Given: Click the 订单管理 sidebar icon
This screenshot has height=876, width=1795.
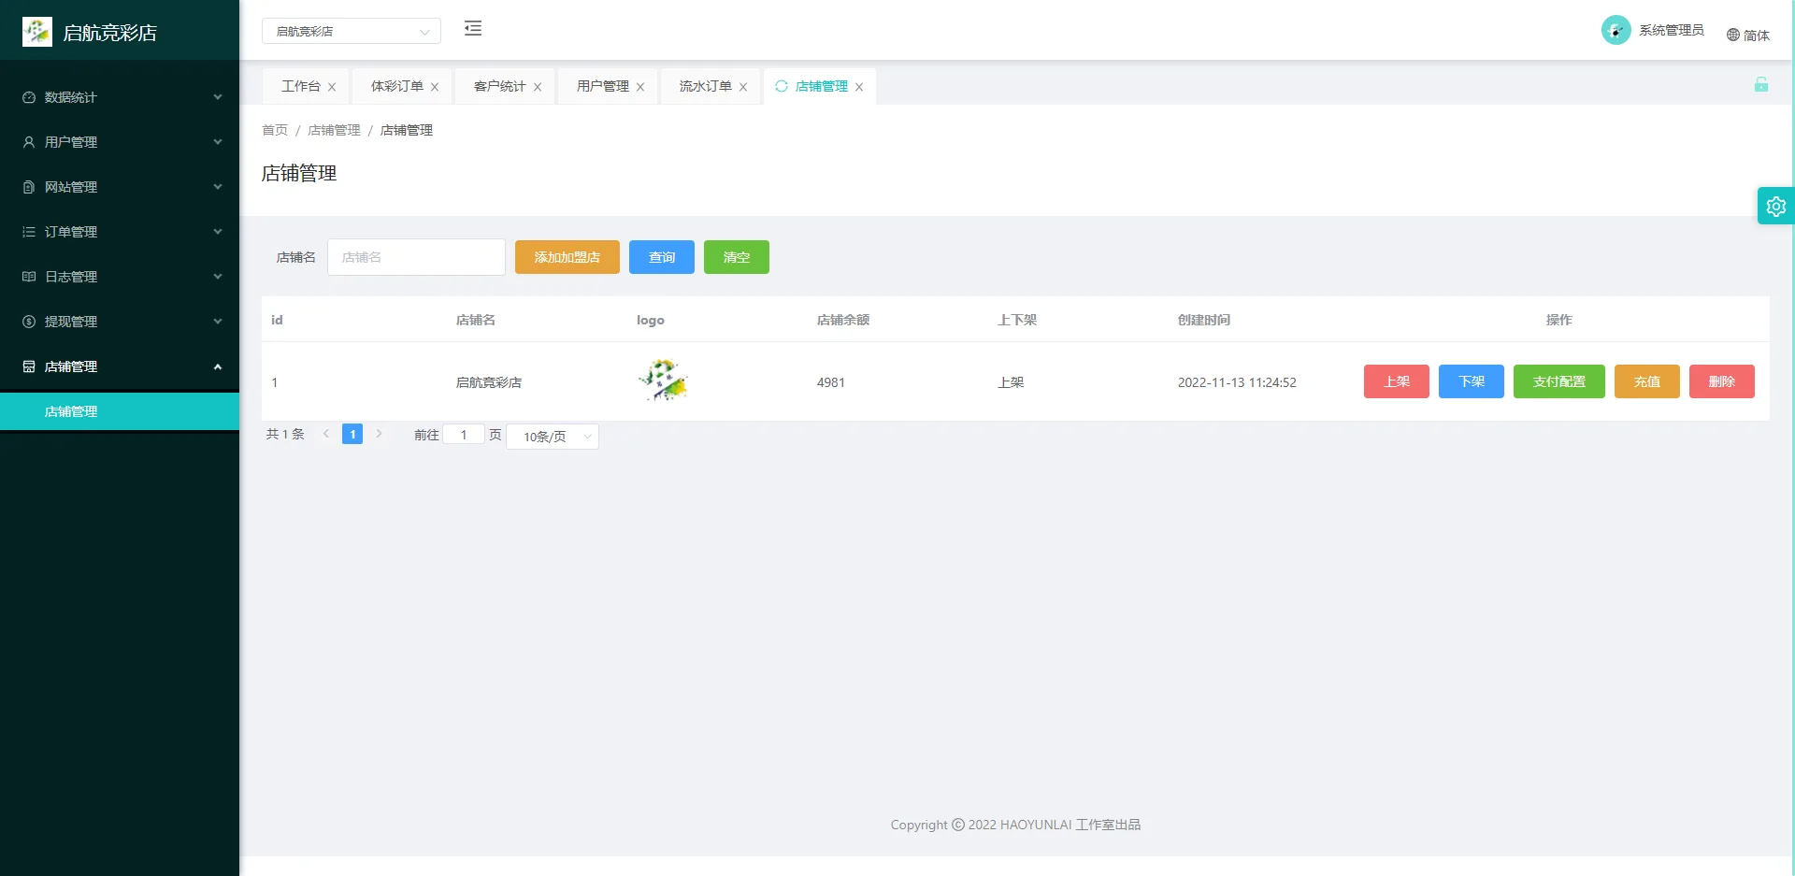Looking at the screenshot, I should [x=27, y=232].
